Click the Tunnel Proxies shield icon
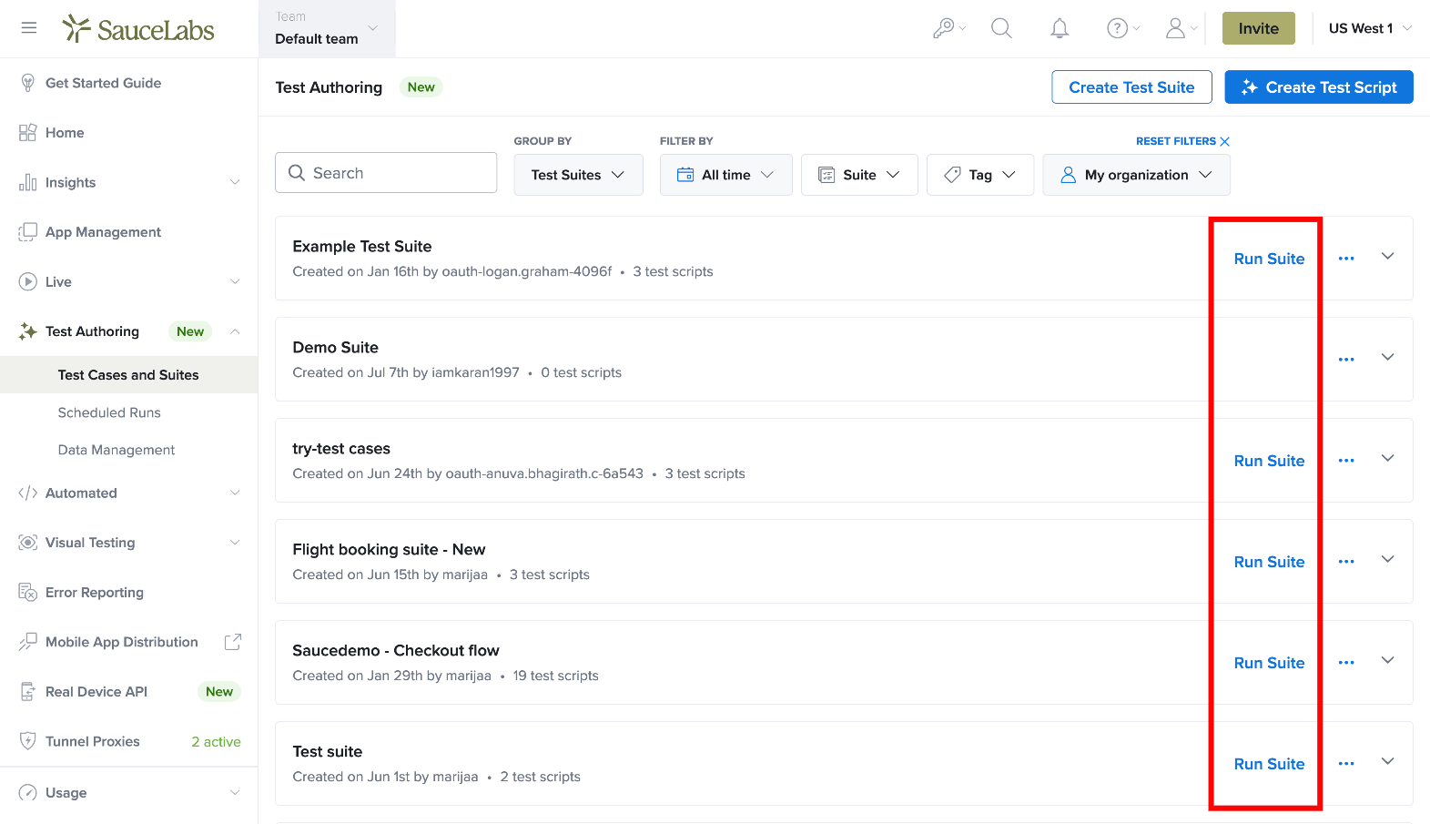Viewport: 1430px width, 824px height. coord(28,741)
